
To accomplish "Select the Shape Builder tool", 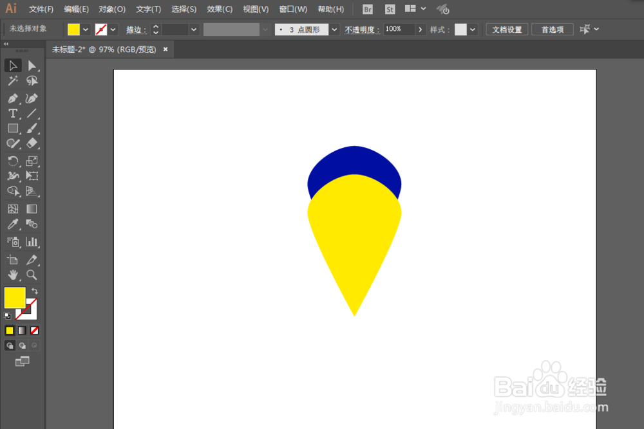I will (x=13, y=191).
